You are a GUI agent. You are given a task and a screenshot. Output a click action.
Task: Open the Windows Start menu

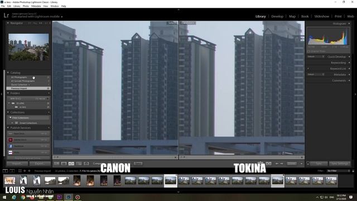point(4,197)
